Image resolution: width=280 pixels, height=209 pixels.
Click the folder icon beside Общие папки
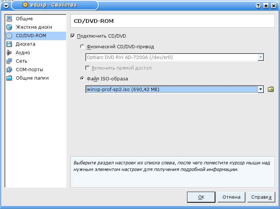click(9, 78)
